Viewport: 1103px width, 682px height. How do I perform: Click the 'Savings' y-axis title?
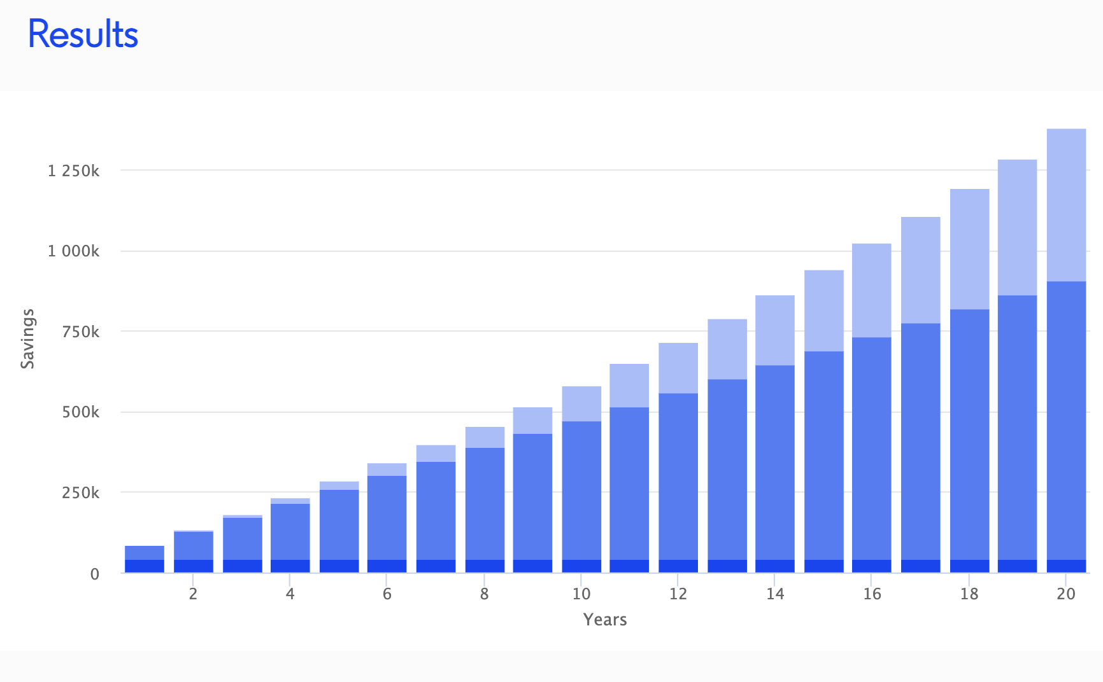pos(27,338)
